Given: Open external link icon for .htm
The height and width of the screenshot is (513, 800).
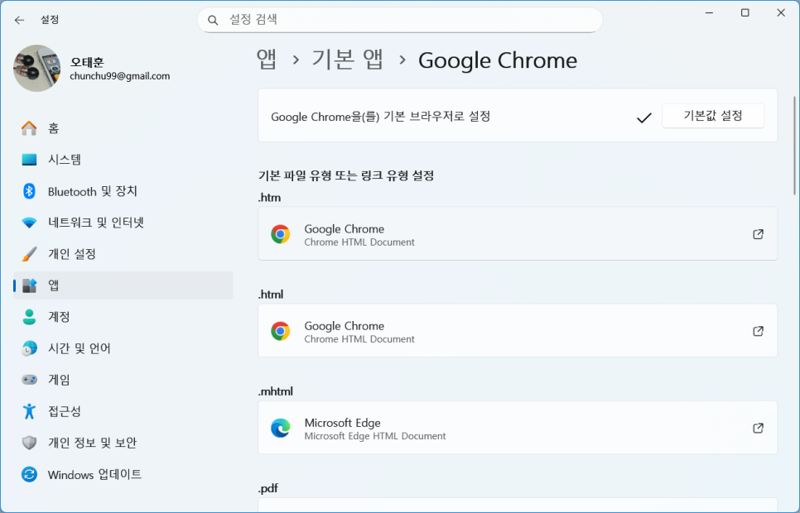Looking at the screenshot, I should pos(758,234).
